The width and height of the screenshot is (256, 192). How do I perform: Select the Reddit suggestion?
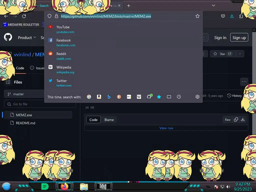[x=123, y=56]
